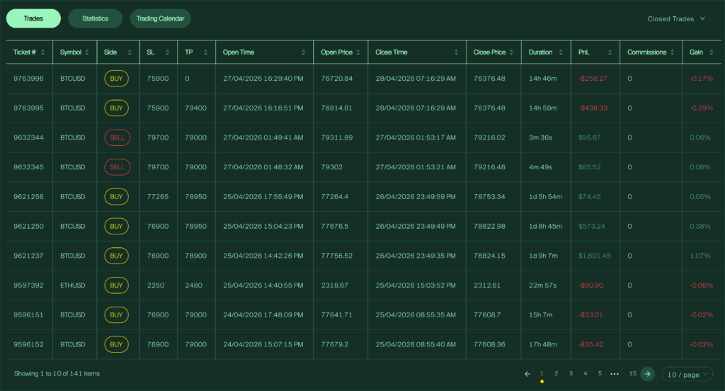Screen dimensions: 725x391
Task: Go to previous page arrow
Action: [x=527, y=374]
